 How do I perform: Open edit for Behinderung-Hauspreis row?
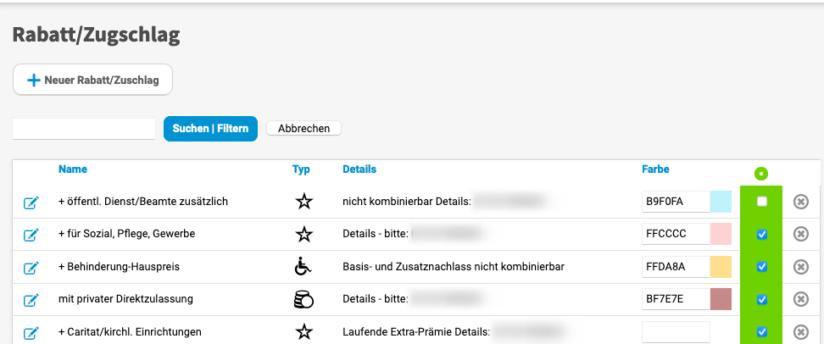click(31, 267)
